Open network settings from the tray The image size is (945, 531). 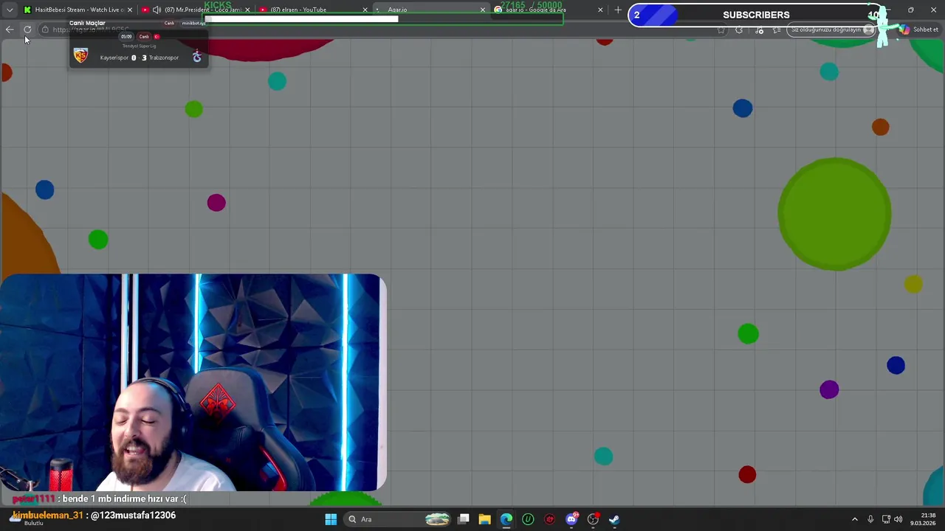[x=886, y=519]
